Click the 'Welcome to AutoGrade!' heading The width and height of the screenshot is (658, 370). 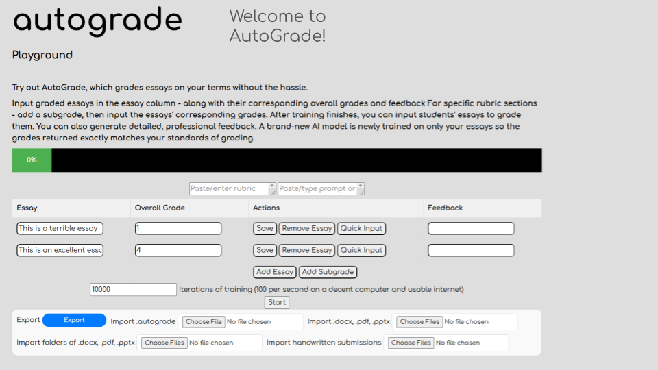point(278,26)
